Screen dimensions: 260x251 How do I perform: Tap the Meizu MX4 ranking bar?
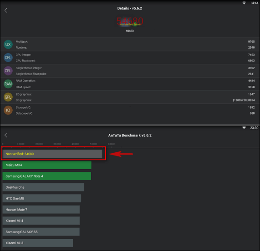point(47,165)
